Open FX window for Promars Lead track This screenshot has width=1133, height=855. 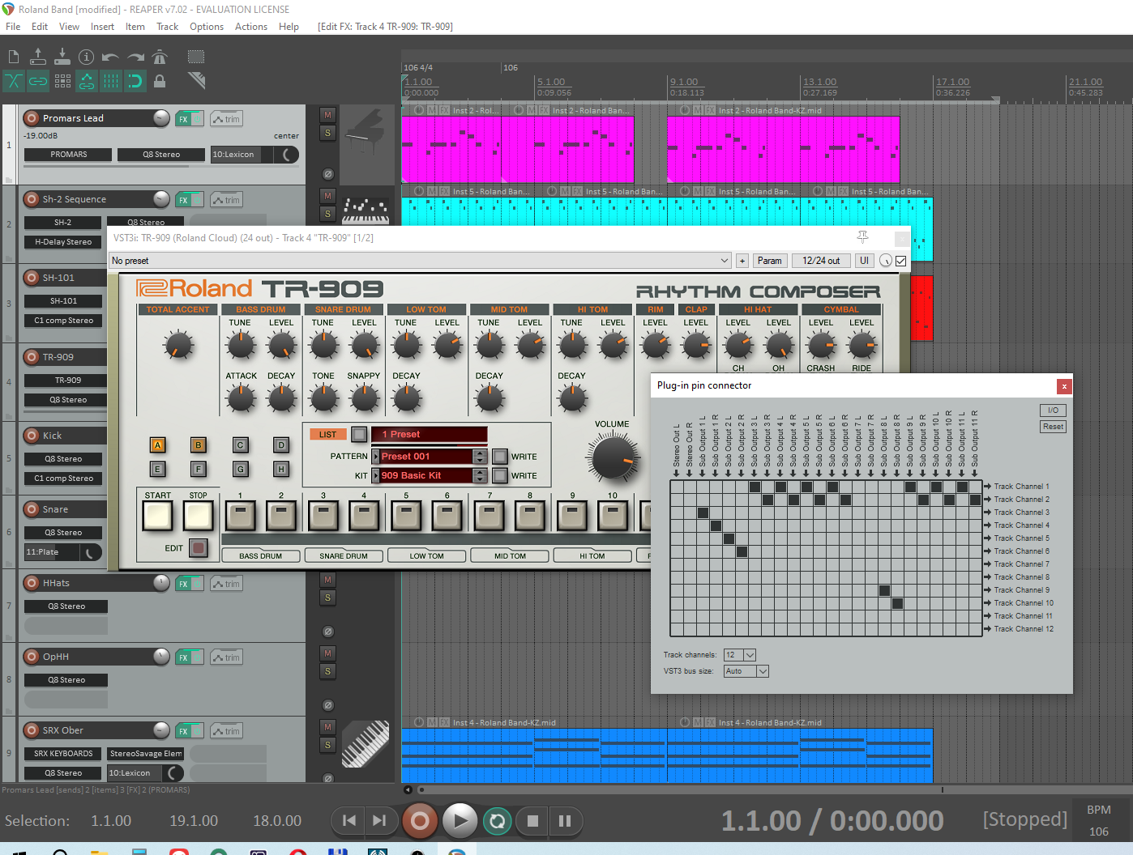[184, 119]
